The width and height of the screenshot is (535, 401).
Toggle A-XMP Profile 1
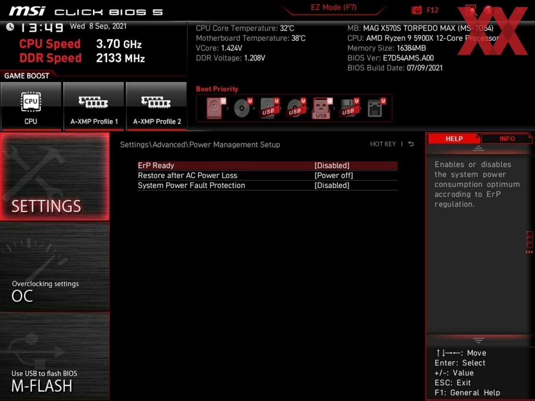[x=94, y=106]
